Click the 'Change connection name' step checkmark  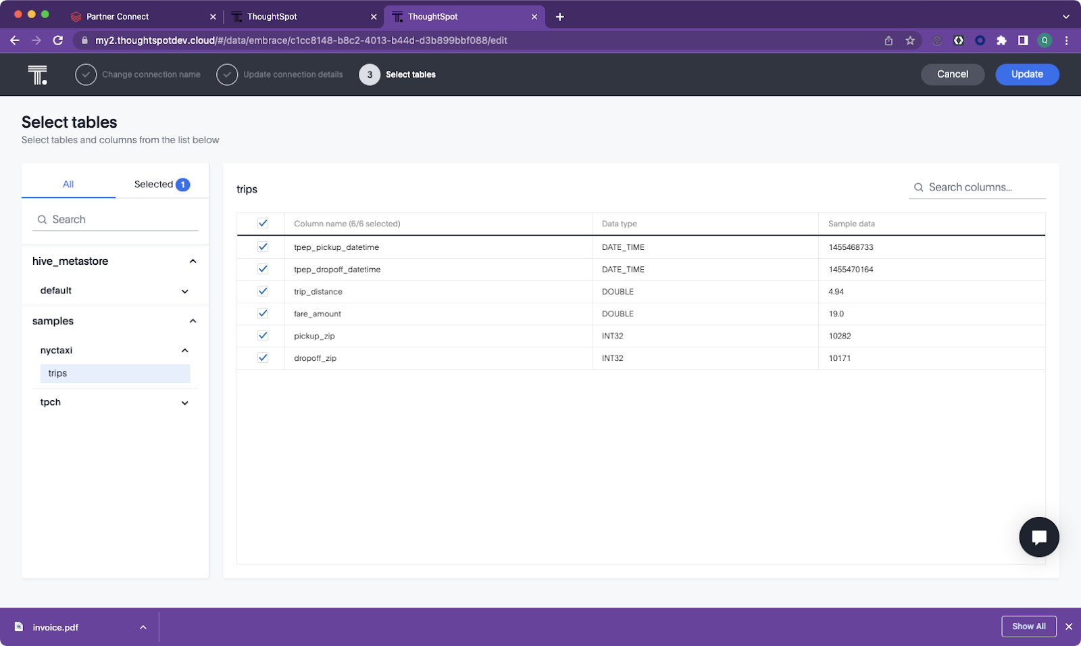(x=86, y=74)
